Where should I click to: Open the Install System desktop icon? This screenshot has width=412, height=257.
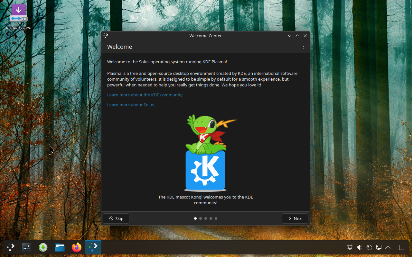(x=19, y=17)
